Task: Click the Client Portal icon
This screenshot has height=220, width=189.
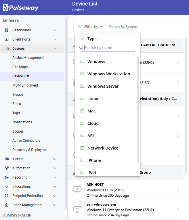Action: (x=7, y=39)
